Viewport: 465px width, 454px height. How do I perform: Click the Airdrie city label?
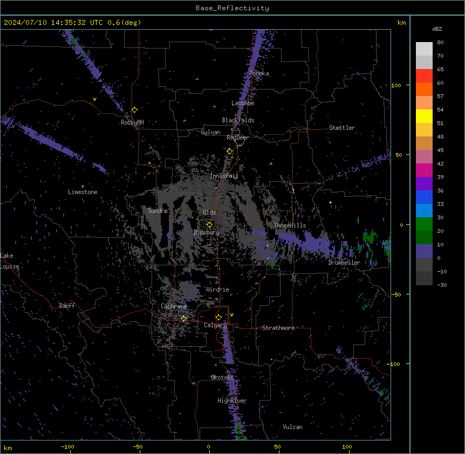218,290
